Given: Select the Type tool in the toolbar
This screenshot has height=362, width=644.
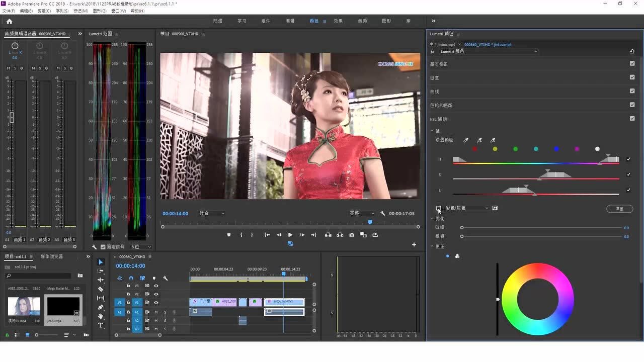Looking at the screenshot, I should 101,325.
